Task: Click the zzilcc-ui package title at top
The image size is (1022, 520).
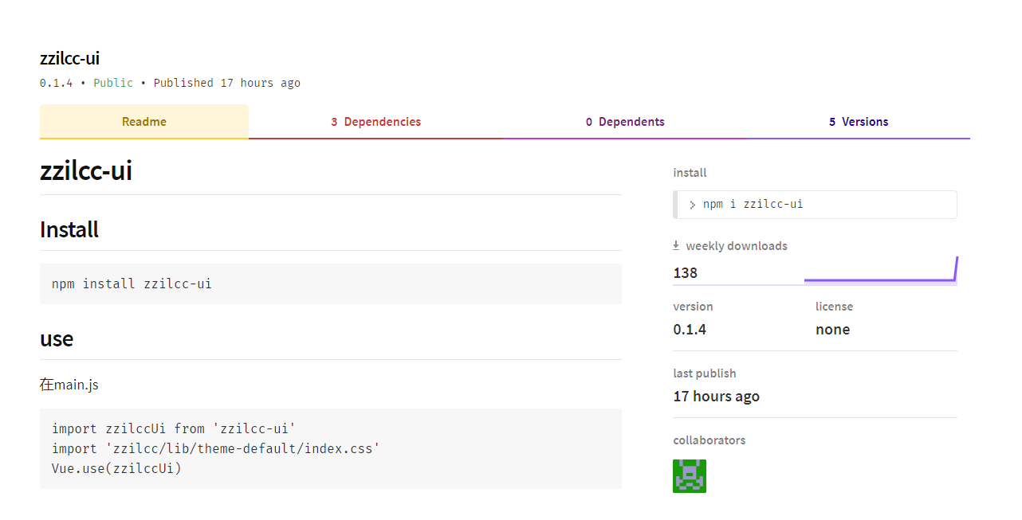Action: (70, 58)
